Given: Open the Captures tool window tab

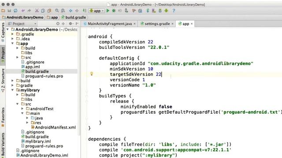Looking at the screenshot, I should coord(3,32).
